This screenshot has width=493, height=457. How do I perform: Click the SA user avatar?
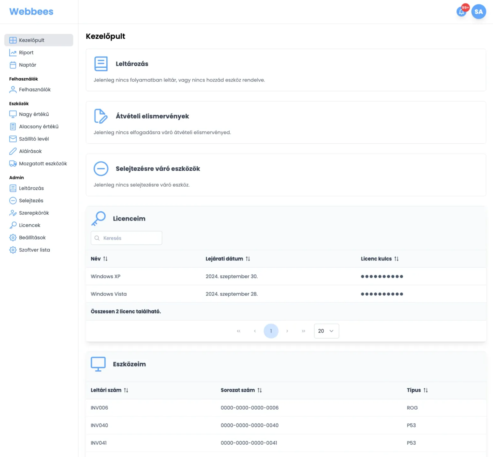pos(479,12)
